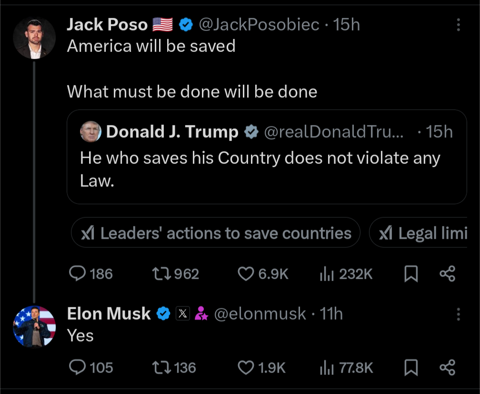
Task: Share Elon Musk's reply
Action: [x=447, y=367]
